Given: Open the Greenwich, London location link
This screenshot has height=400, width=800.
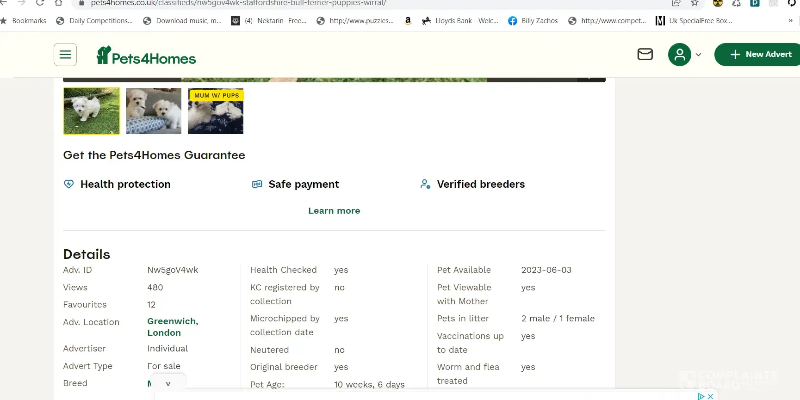Looking at the screenshot, I should coord(173,327).
